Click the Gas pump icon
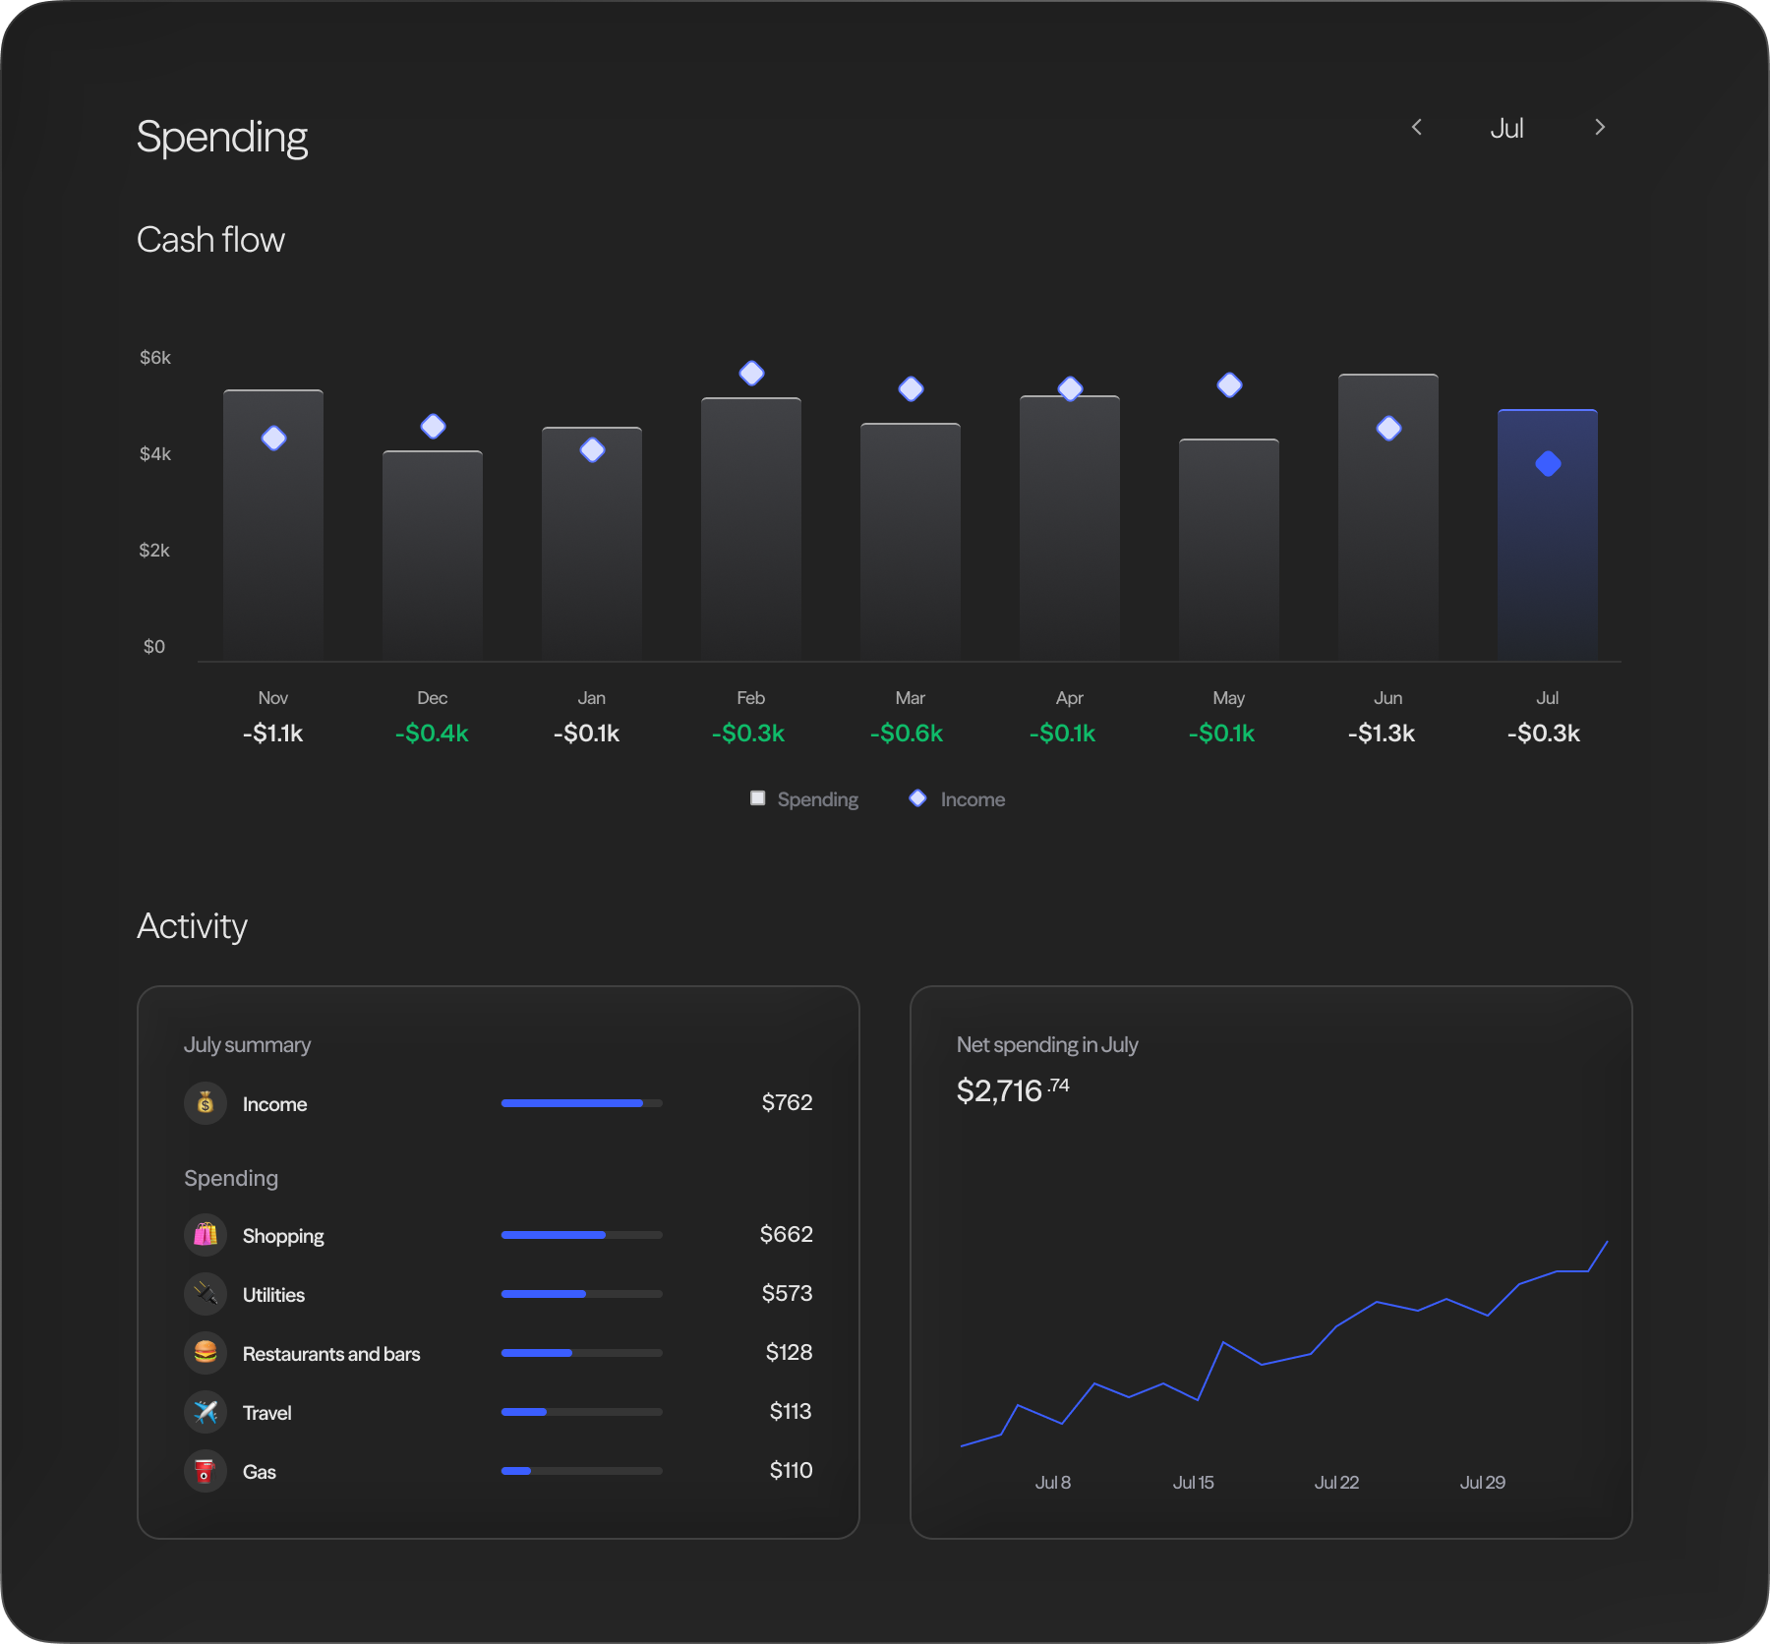This screenshot has height=1644, width=1770. 206,1471
